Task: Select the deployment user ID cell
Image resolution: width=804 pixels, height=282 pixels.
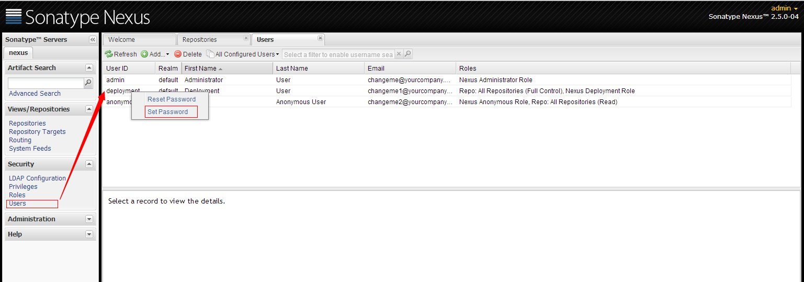Action: click(123, 91)
